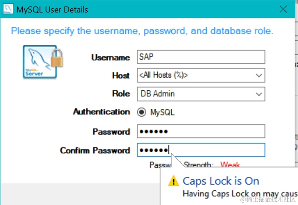Image resolution: width=298 pixels, height=205 pixels.
Task: Click the 'Host' field label
Action: click(x=121, y=75)
